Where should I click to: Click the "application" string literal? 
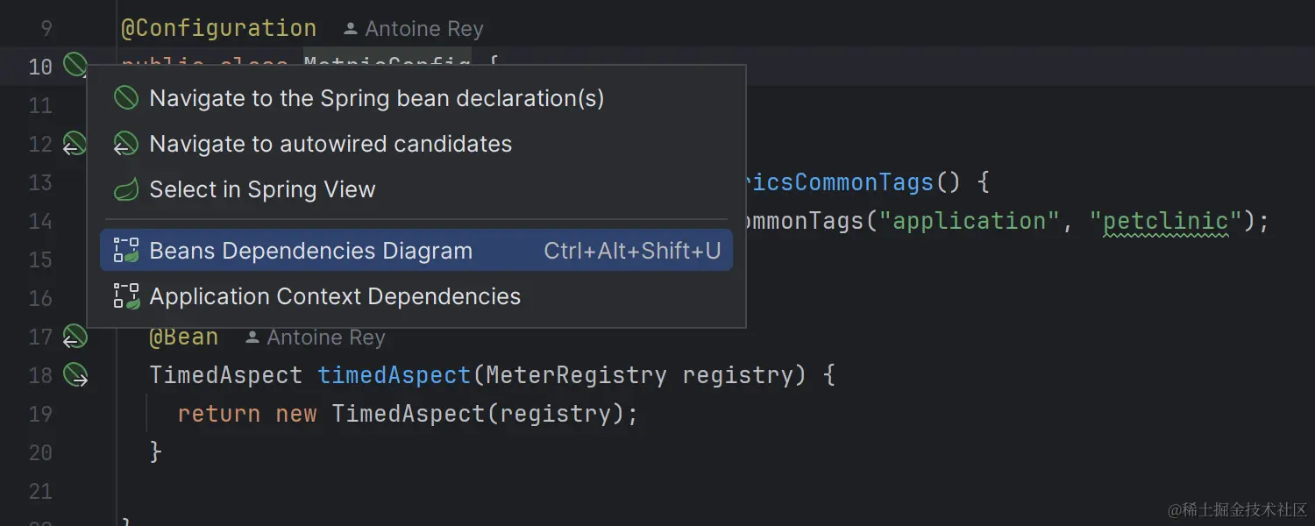pyautogui.click(x=963, y=221)
